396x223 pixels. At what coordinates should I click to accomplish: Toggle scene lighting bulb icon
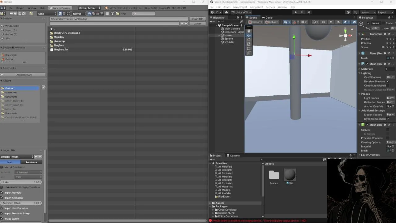331,22
